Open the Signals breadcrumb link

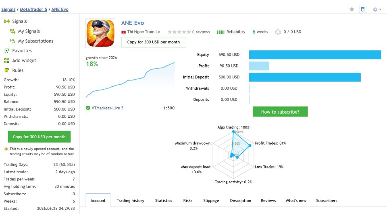[x=8, y=9]
